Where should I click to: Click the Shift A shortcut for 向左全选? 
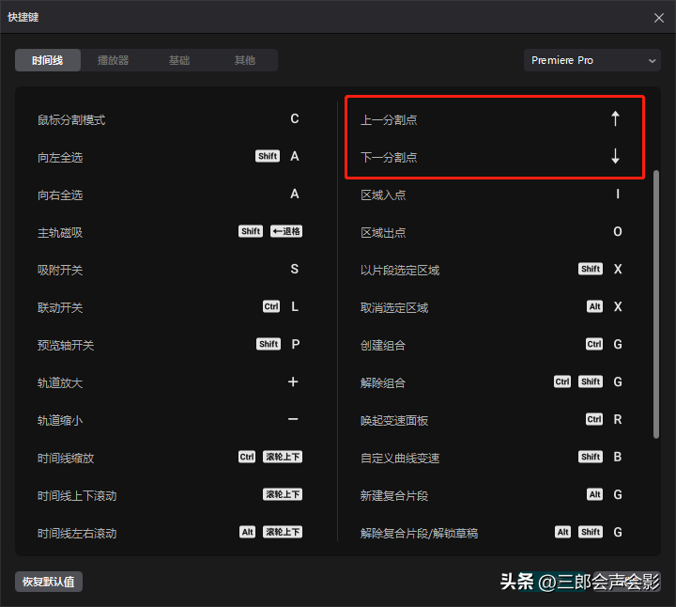click(278, 156)
